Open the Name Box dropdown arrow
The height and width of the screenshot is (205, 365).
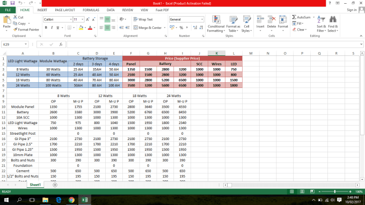[x=26, y=44]
